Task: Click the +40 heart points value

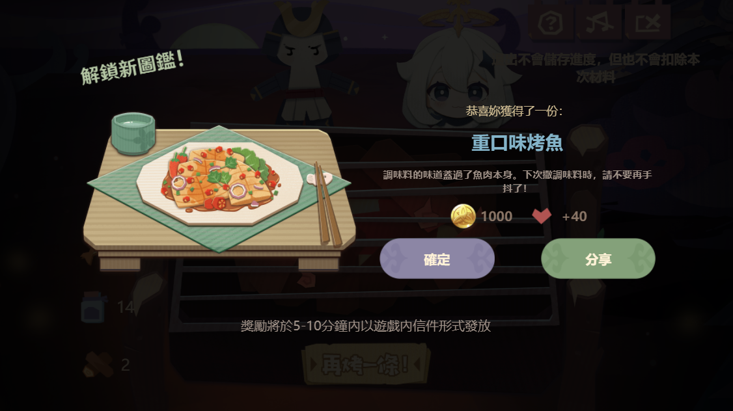Action: [x=574, y=217]
